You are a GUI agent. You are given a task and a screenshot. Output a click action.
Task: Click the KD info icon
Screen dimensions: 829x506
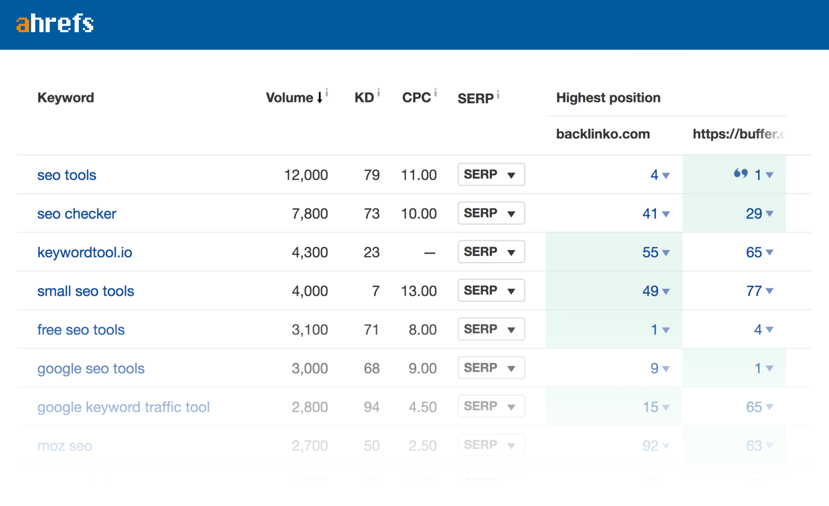pyautogui.click(x=379, y=93)
